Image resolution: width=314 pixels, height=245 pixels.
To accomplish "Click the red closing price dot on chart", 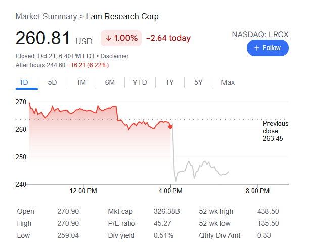I will 170,127.
